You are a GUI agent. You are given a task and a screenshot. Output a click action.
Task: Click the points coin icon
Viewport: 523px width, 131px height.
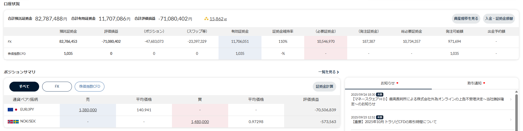[206, 19]
